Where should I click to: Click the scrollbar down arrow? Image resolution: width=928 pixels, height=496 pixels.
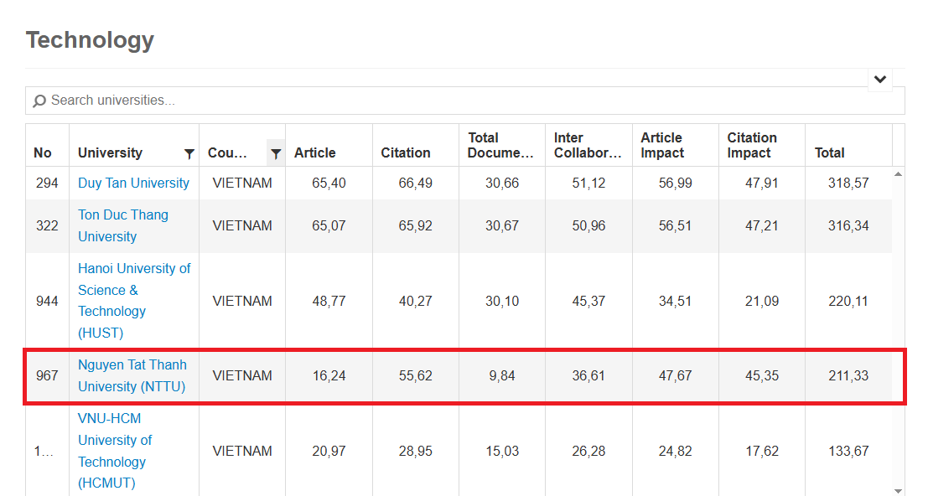tap(898, 491)
